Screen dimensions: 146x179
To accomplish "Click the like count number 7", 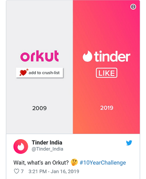I will tap(22, 171).
